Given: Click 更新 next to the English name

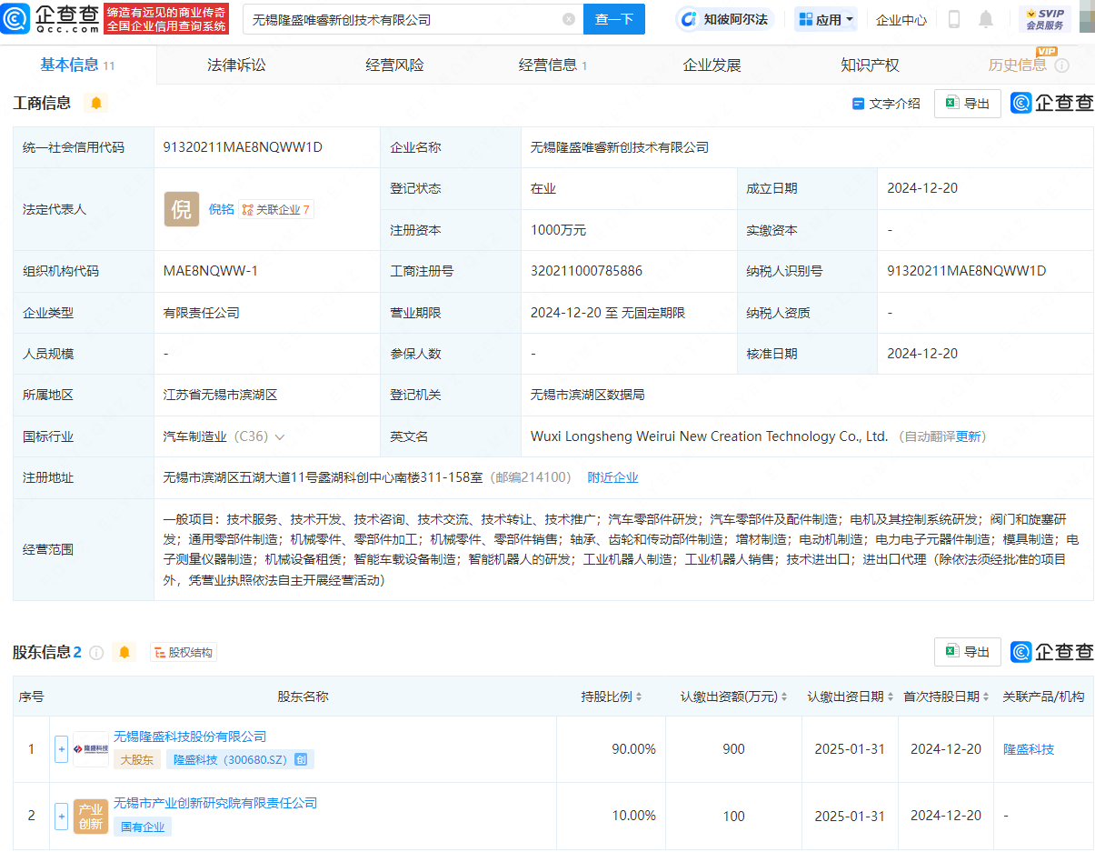Looking at the screenshot, I should (x=969, y=436).
